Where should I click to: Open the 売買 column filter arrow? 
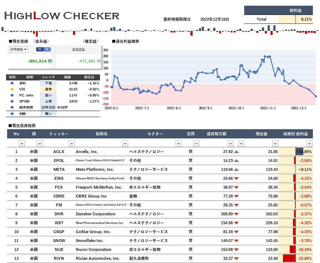coord(195,143)
